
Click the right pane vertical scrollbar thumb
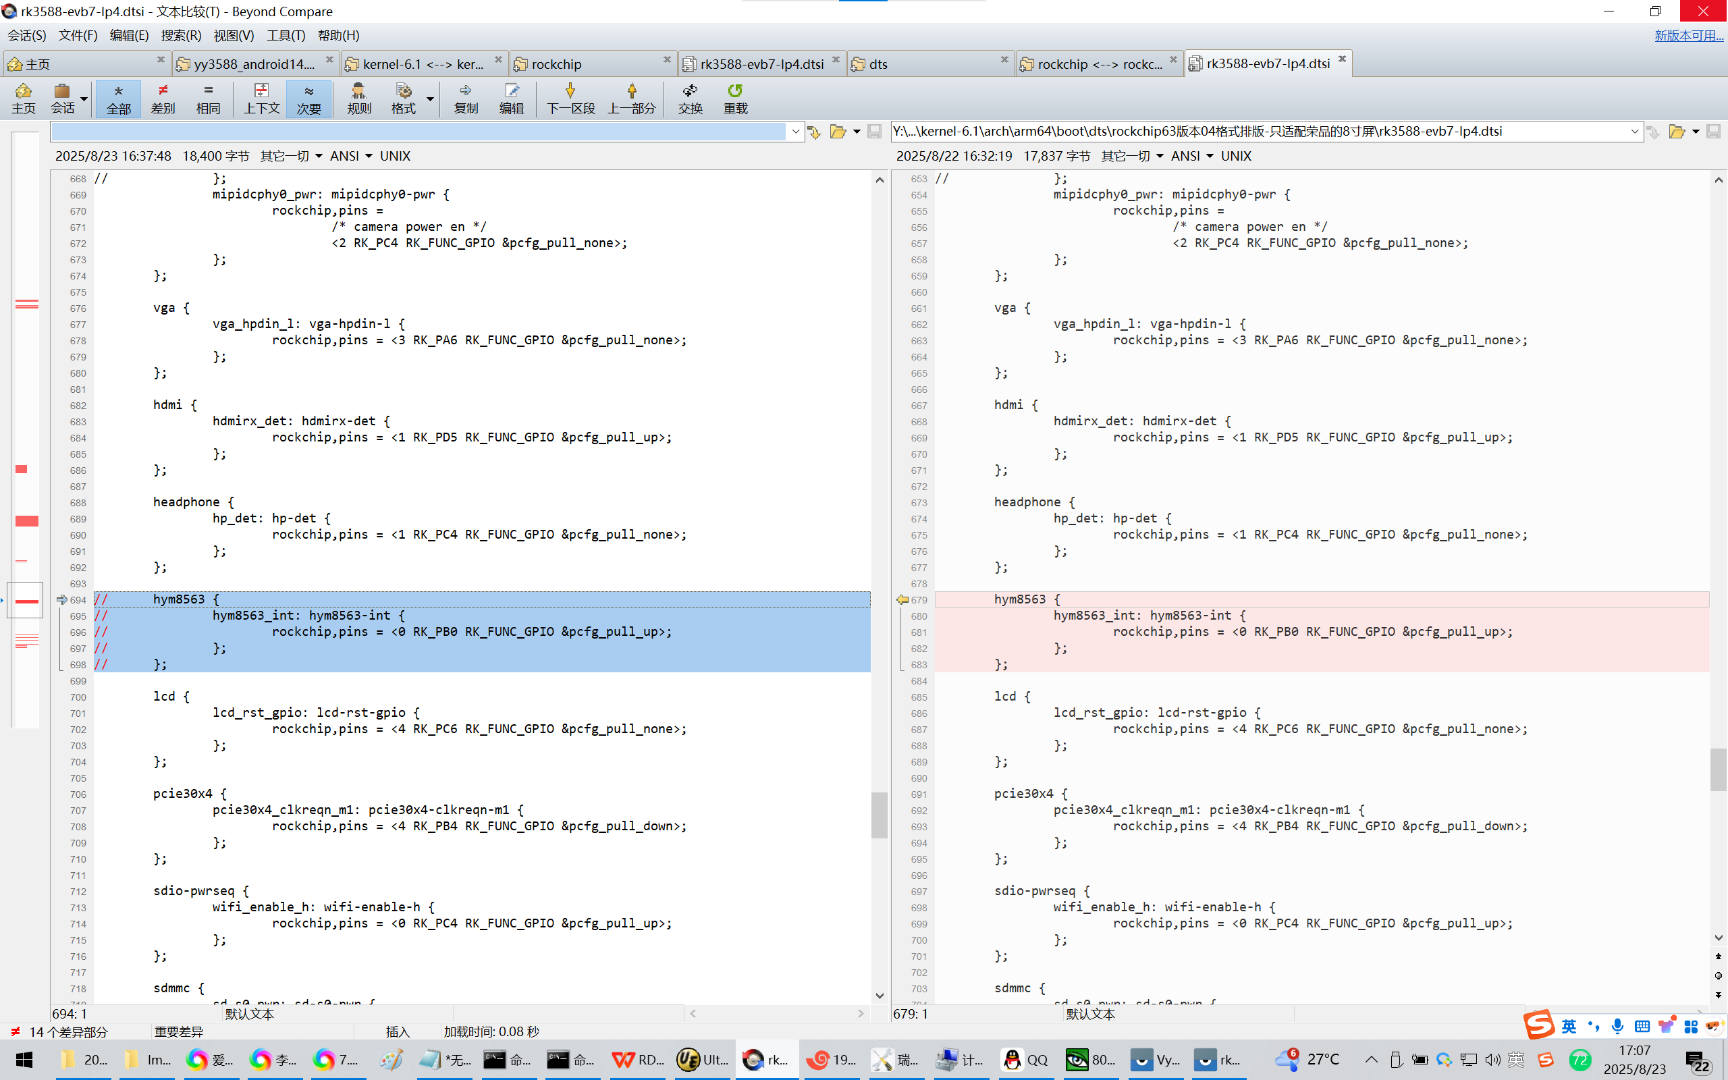point(1718,769)
